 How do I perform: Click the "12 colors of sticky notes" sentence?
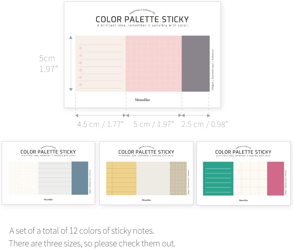82,230
